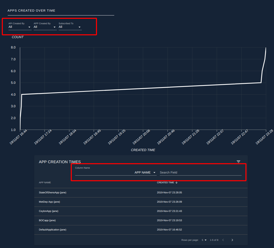
Task: Open the APP Created By dropdown
Action: (45, 27)
